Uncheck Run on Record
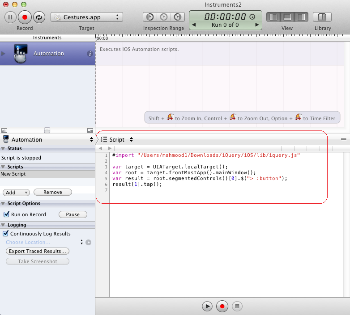The image size is (350, 315). click(x=6, y=214)
